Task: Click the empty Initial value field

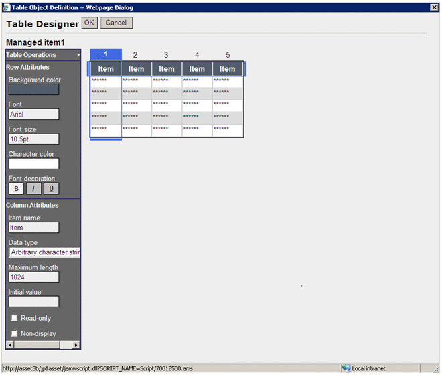Action: click(34, 301)
